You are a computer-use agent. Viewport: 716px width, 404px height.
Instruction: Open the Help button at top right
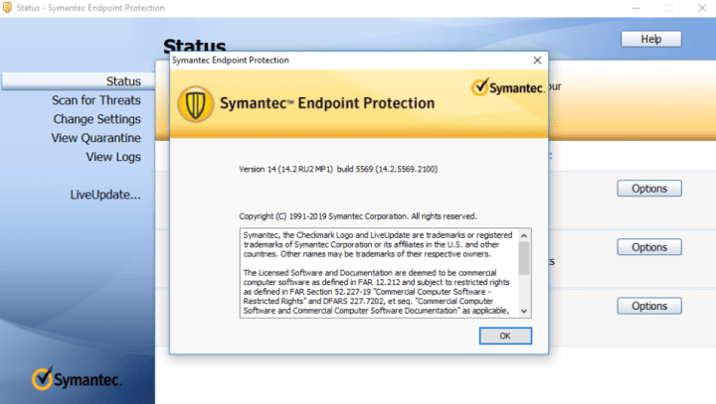coord(650,39)
